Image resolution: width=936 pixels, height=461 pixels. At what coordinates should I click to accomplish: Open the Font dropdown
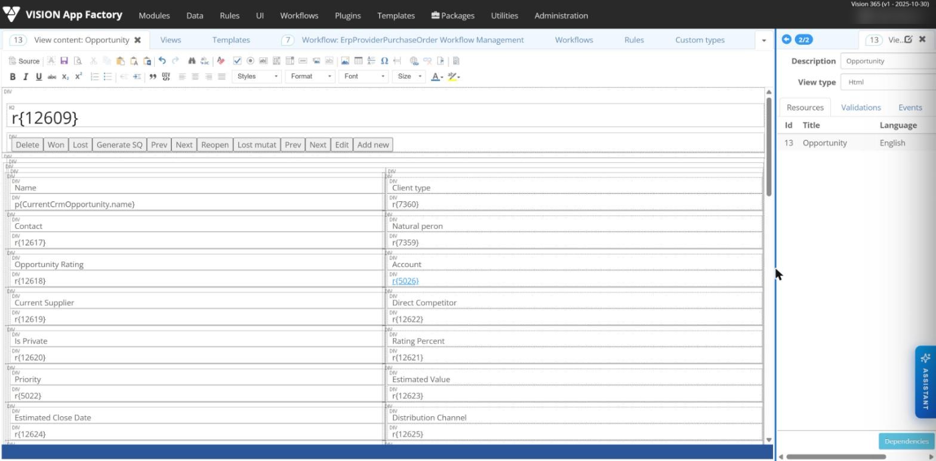click(x=364, y=76)
